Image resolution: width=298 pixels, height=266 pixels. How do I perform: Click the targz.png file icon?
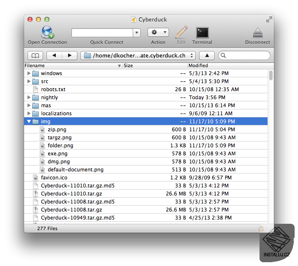(x=42, y=138)
